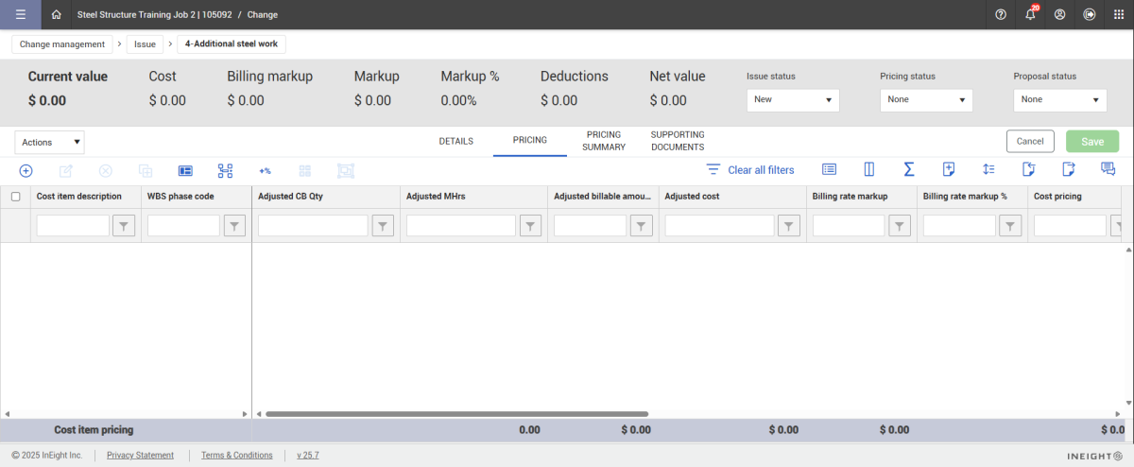This screenshot has width=1134, height=467.
Task: Open notifications bell in header
Action: tap(1030, 15)
